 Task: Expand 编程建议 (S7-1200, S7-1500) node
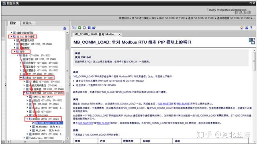[14, 44]
